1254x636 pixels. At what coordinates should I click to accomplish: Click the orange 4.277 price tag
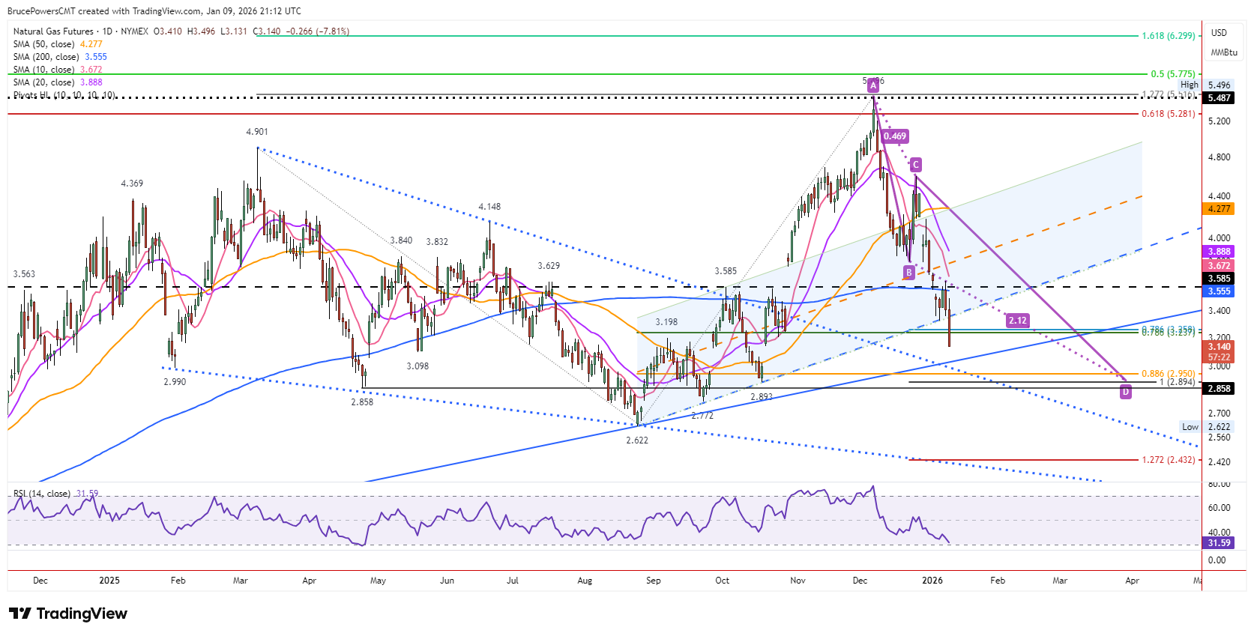[x=1219, y=209]
